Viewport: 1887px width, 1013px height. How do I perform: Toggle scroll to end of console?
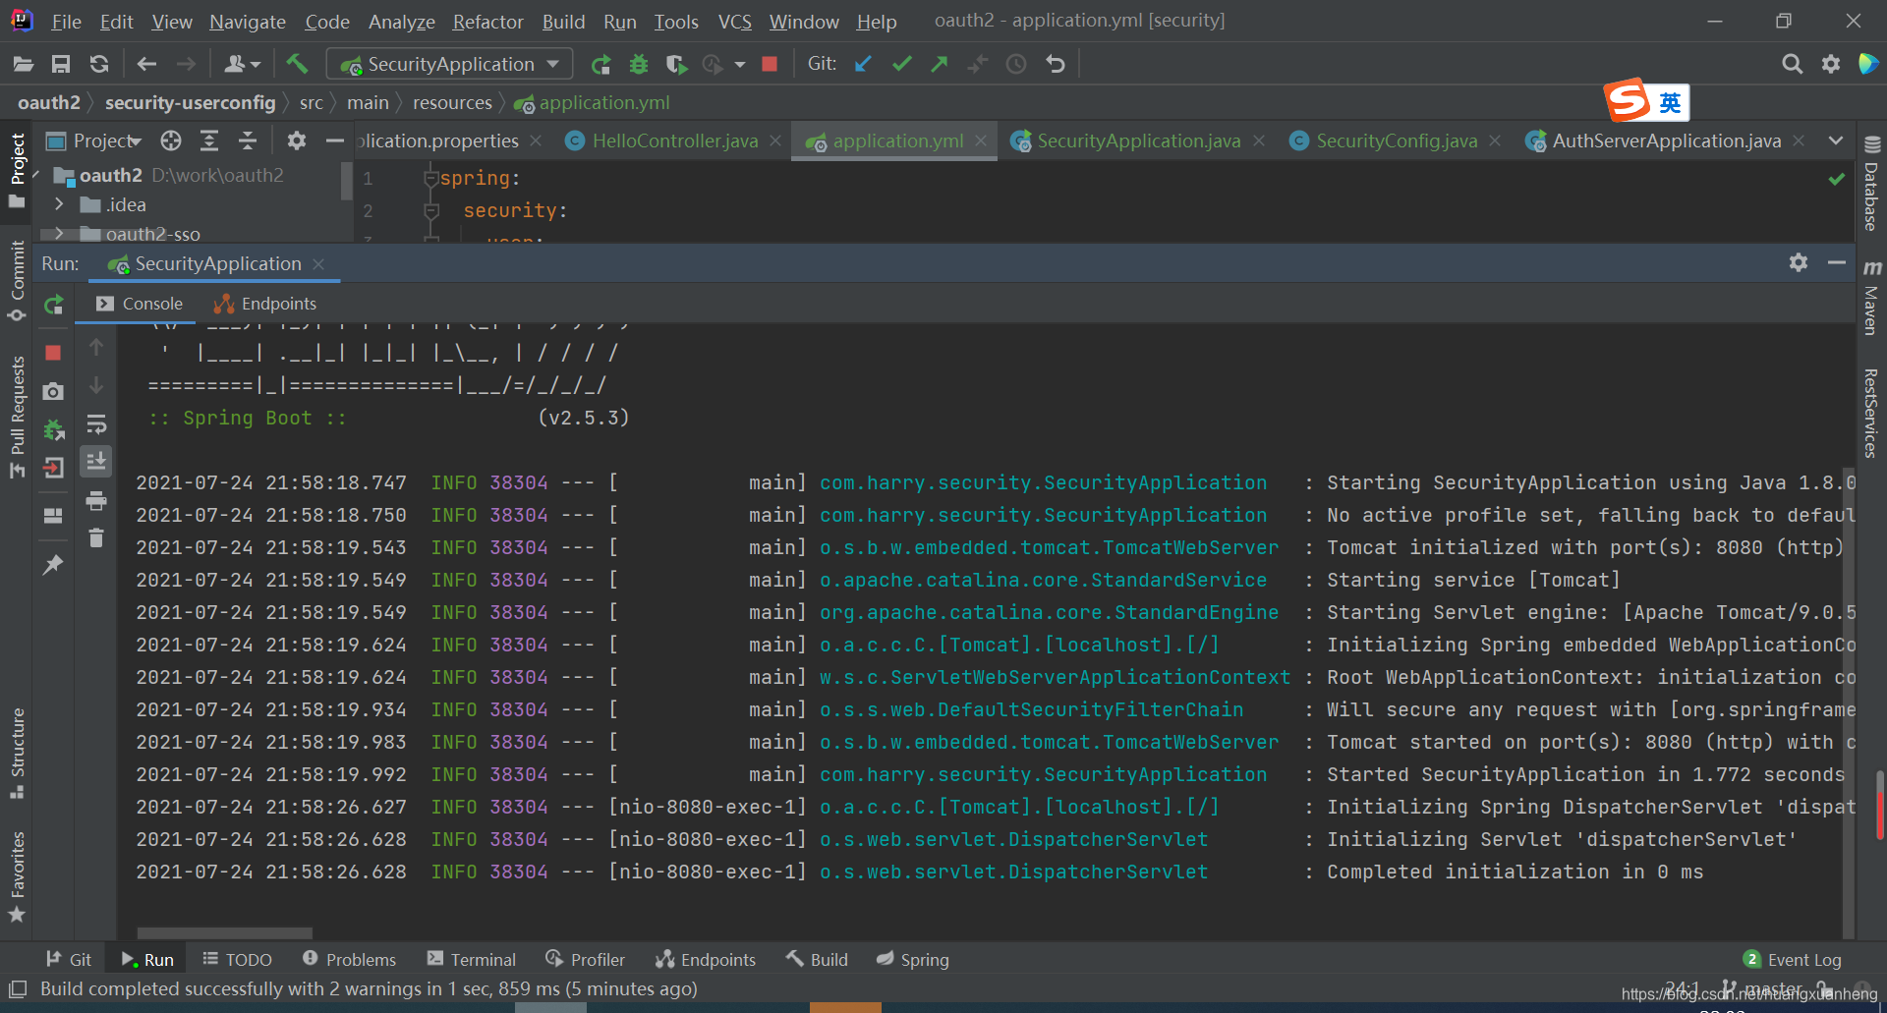click(x=96, y=462)
